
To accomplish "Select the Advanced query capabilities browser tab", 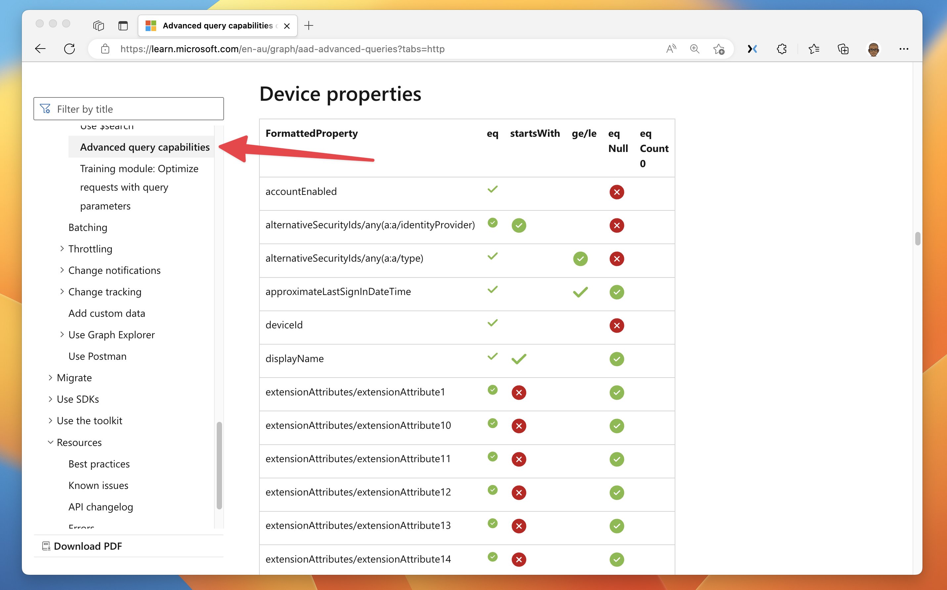I will [217, 26].
